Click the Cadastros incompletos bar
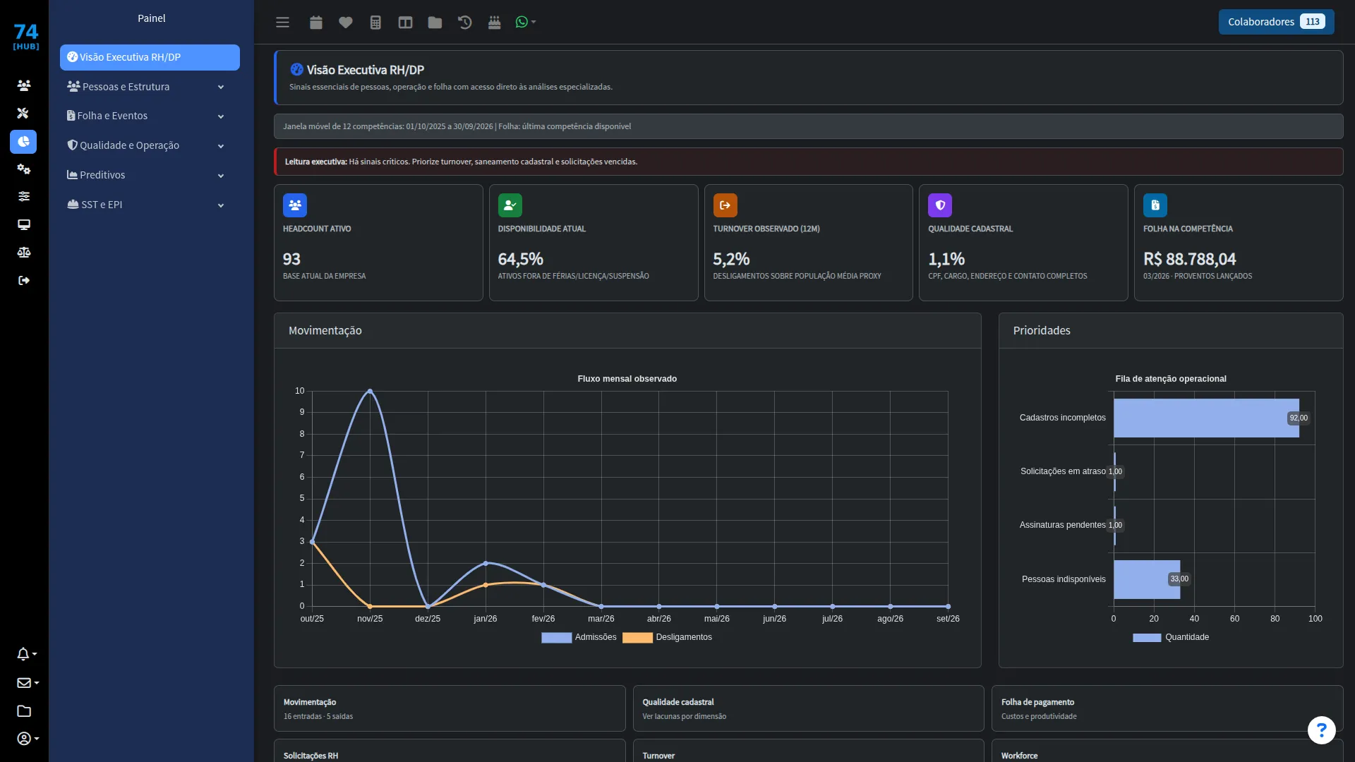The height and width of the screenshot is (762, 1355). 1206,418
